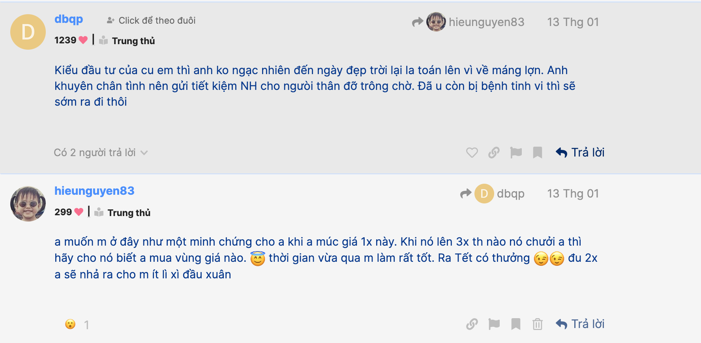Viewport: 701px width, 343px height.
Task: Reply to dbqp's post via Trả lời
Action: point(580,153)
